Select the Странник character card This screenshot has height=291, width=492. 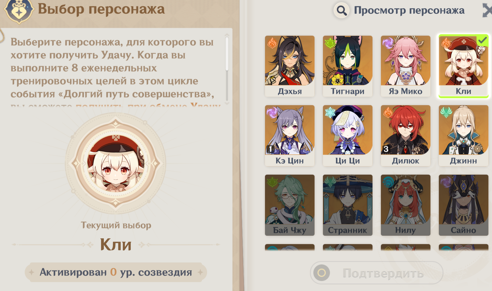pos(347,205)
